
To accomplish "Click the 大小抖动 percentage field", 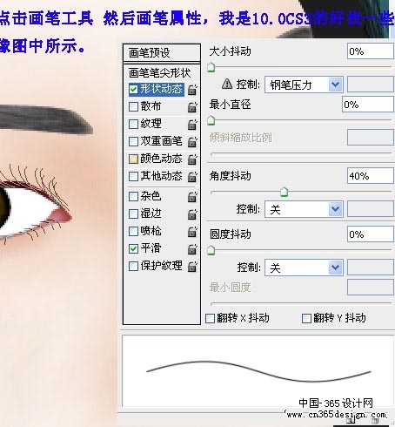I will tap(371, 51).
